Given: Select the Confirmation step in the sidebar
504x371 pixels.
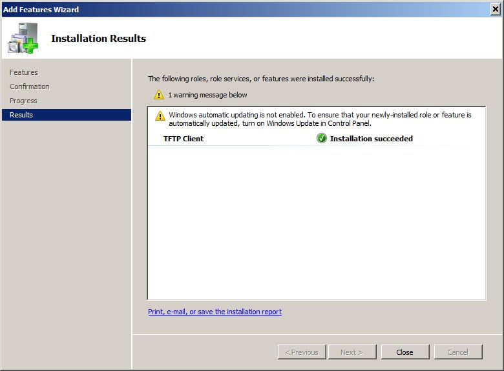Looking at the screenshot, I should pyautogui.click(x=30, y=86).
